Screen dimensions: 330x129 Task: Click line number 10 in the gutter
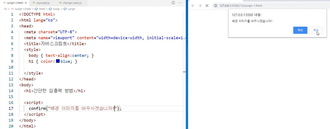pos(11,67)
